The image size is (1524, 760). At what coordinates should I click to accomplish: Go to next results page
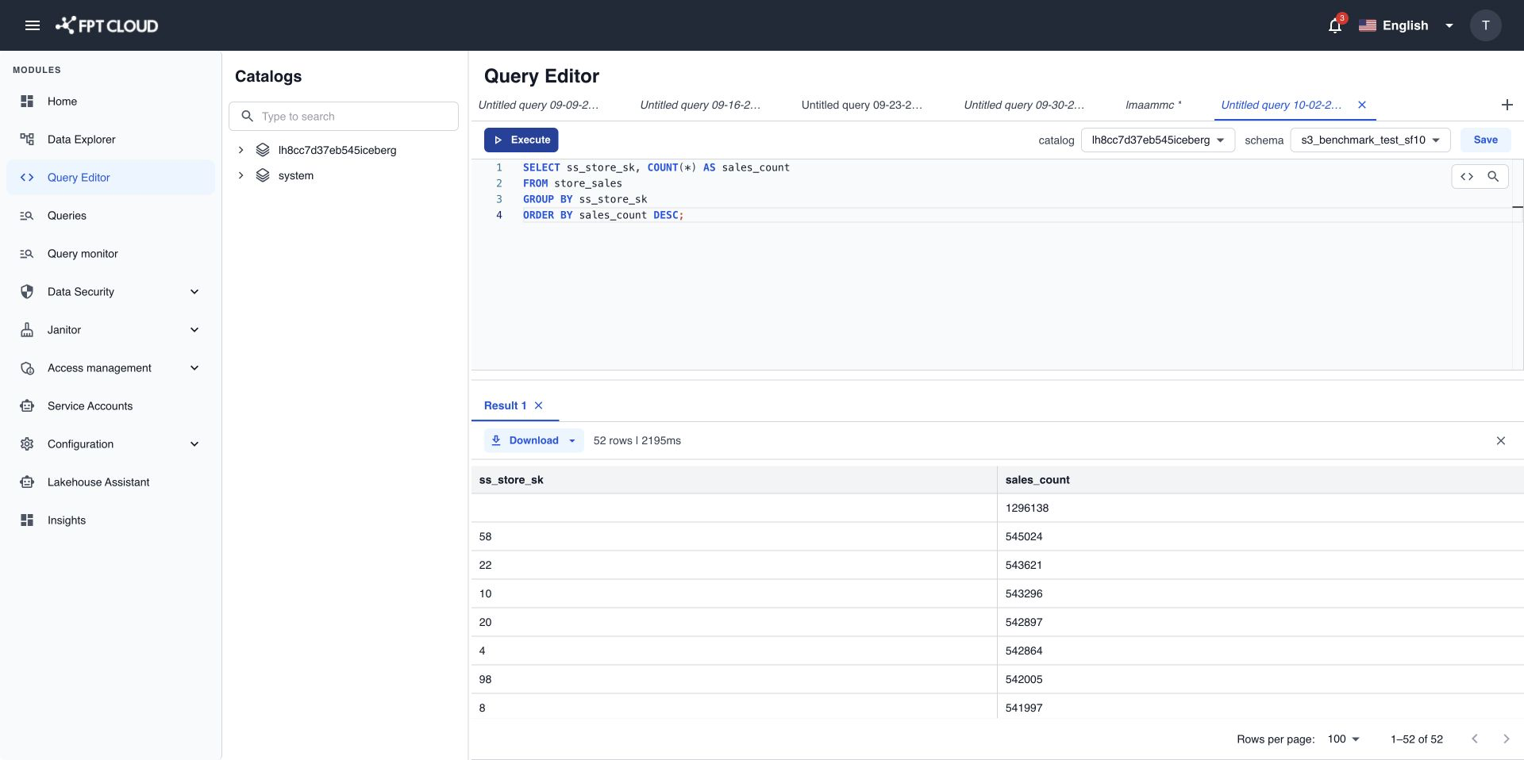click(x=1506, y=739)
